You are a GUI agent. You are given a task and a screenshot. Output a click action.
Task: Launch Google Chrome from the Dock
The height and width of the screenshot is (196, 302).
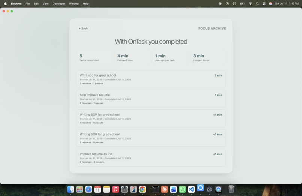point(142,189)
